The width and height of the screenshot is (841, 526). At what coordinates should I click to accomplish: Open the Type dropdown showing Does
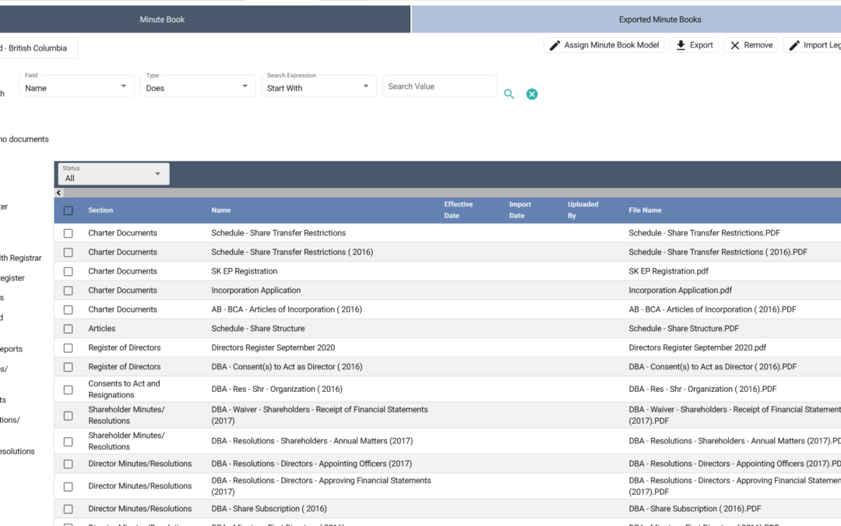click(197, 86)
